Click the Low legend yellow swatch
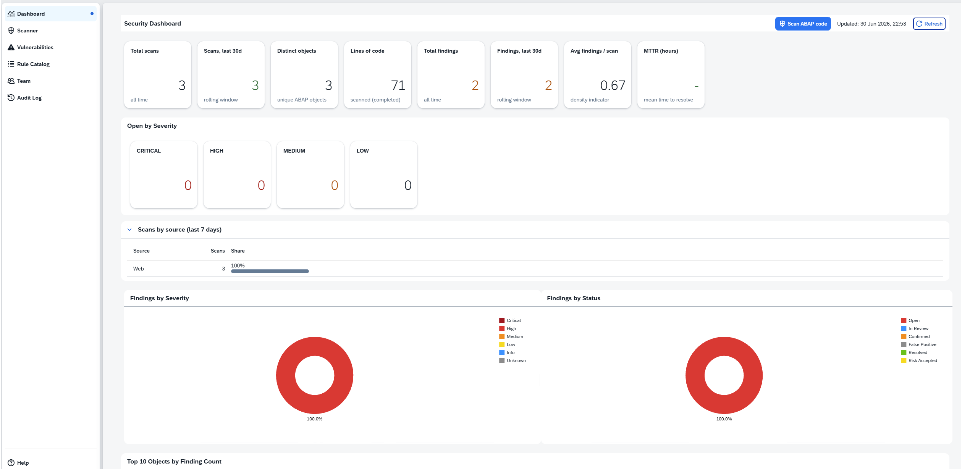This screenshot has width=962, height=470. pos(502,344)
